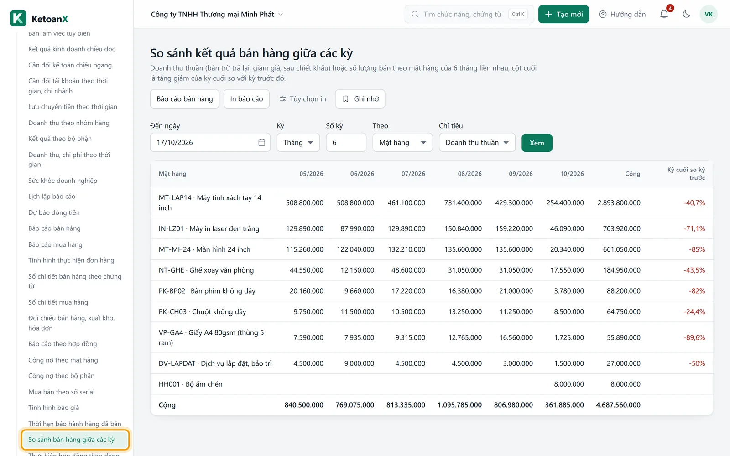Toggle dark mode moon icon
Viewport: 730px width, 456px height.
coord(686,14)
